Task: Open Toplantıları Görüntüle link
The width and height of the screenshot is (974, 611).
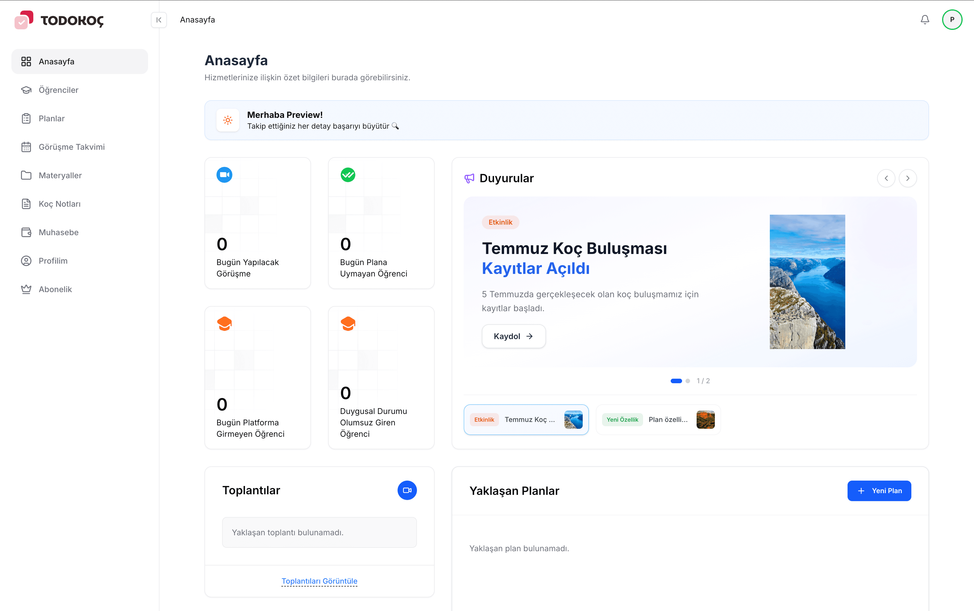Action: (x=319, y=581)
